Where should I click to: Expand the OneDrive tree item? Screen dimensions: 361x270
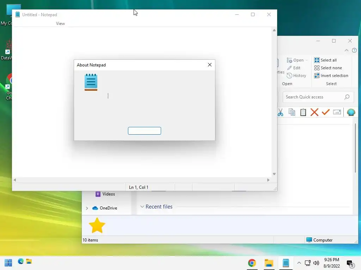tap(87, 208)
